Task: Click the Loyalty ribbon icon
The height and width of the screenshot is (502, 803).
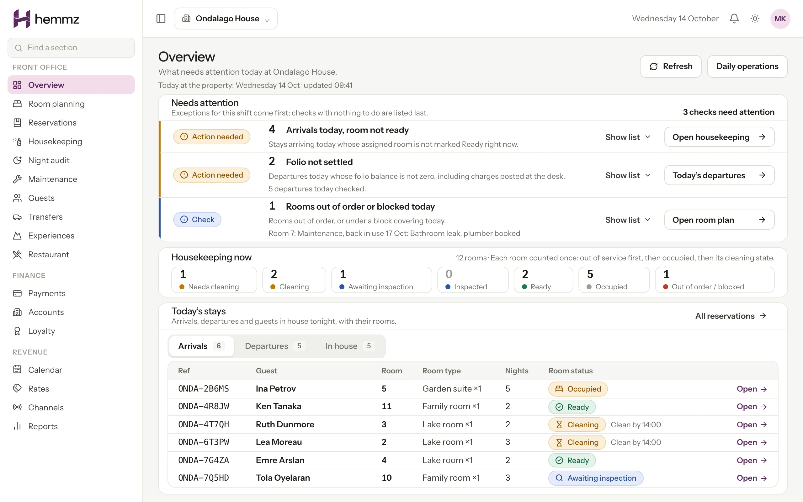Action: (17, 331)
